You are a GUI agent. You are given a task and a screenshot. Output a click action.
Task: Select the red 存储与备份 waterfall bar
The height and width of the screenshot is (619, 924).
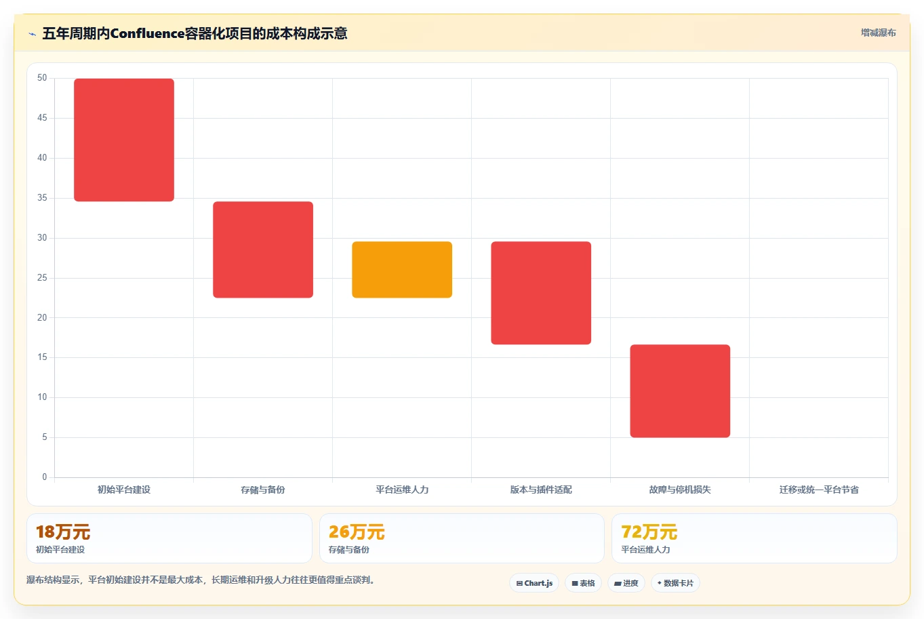(x=263, y=249)
